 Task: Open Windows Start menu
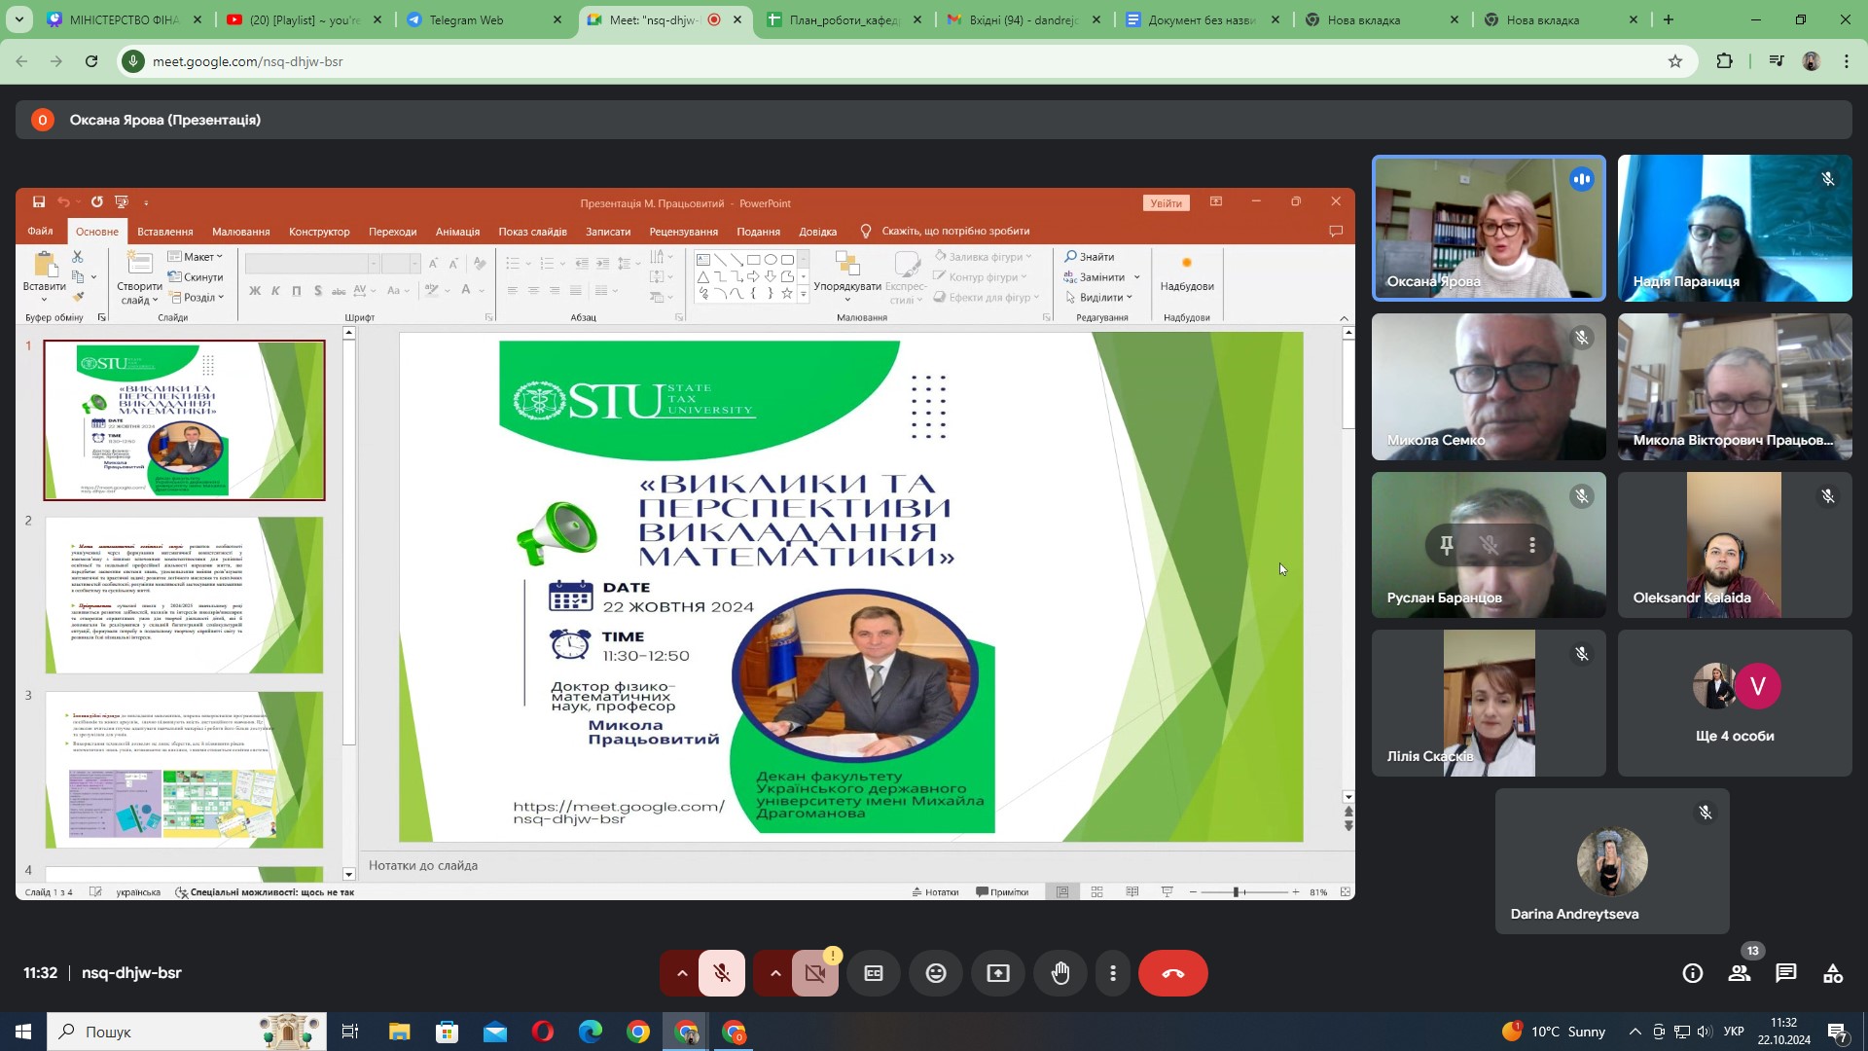23,1032
